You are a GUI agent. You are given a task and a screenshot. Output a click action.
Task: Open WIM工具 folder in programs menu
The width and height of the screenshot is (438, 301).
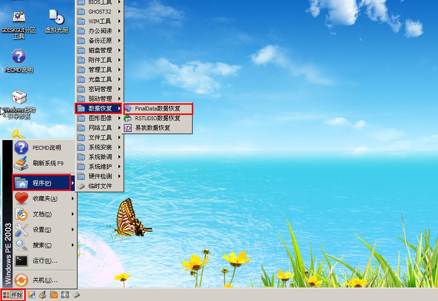(x=100, y=21)
